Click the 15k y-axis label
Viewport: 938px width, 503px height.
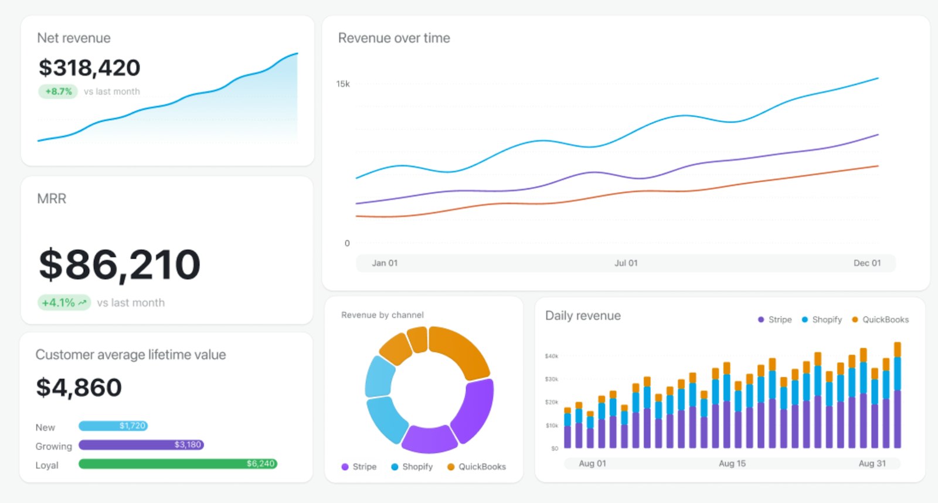coord(343,84)
